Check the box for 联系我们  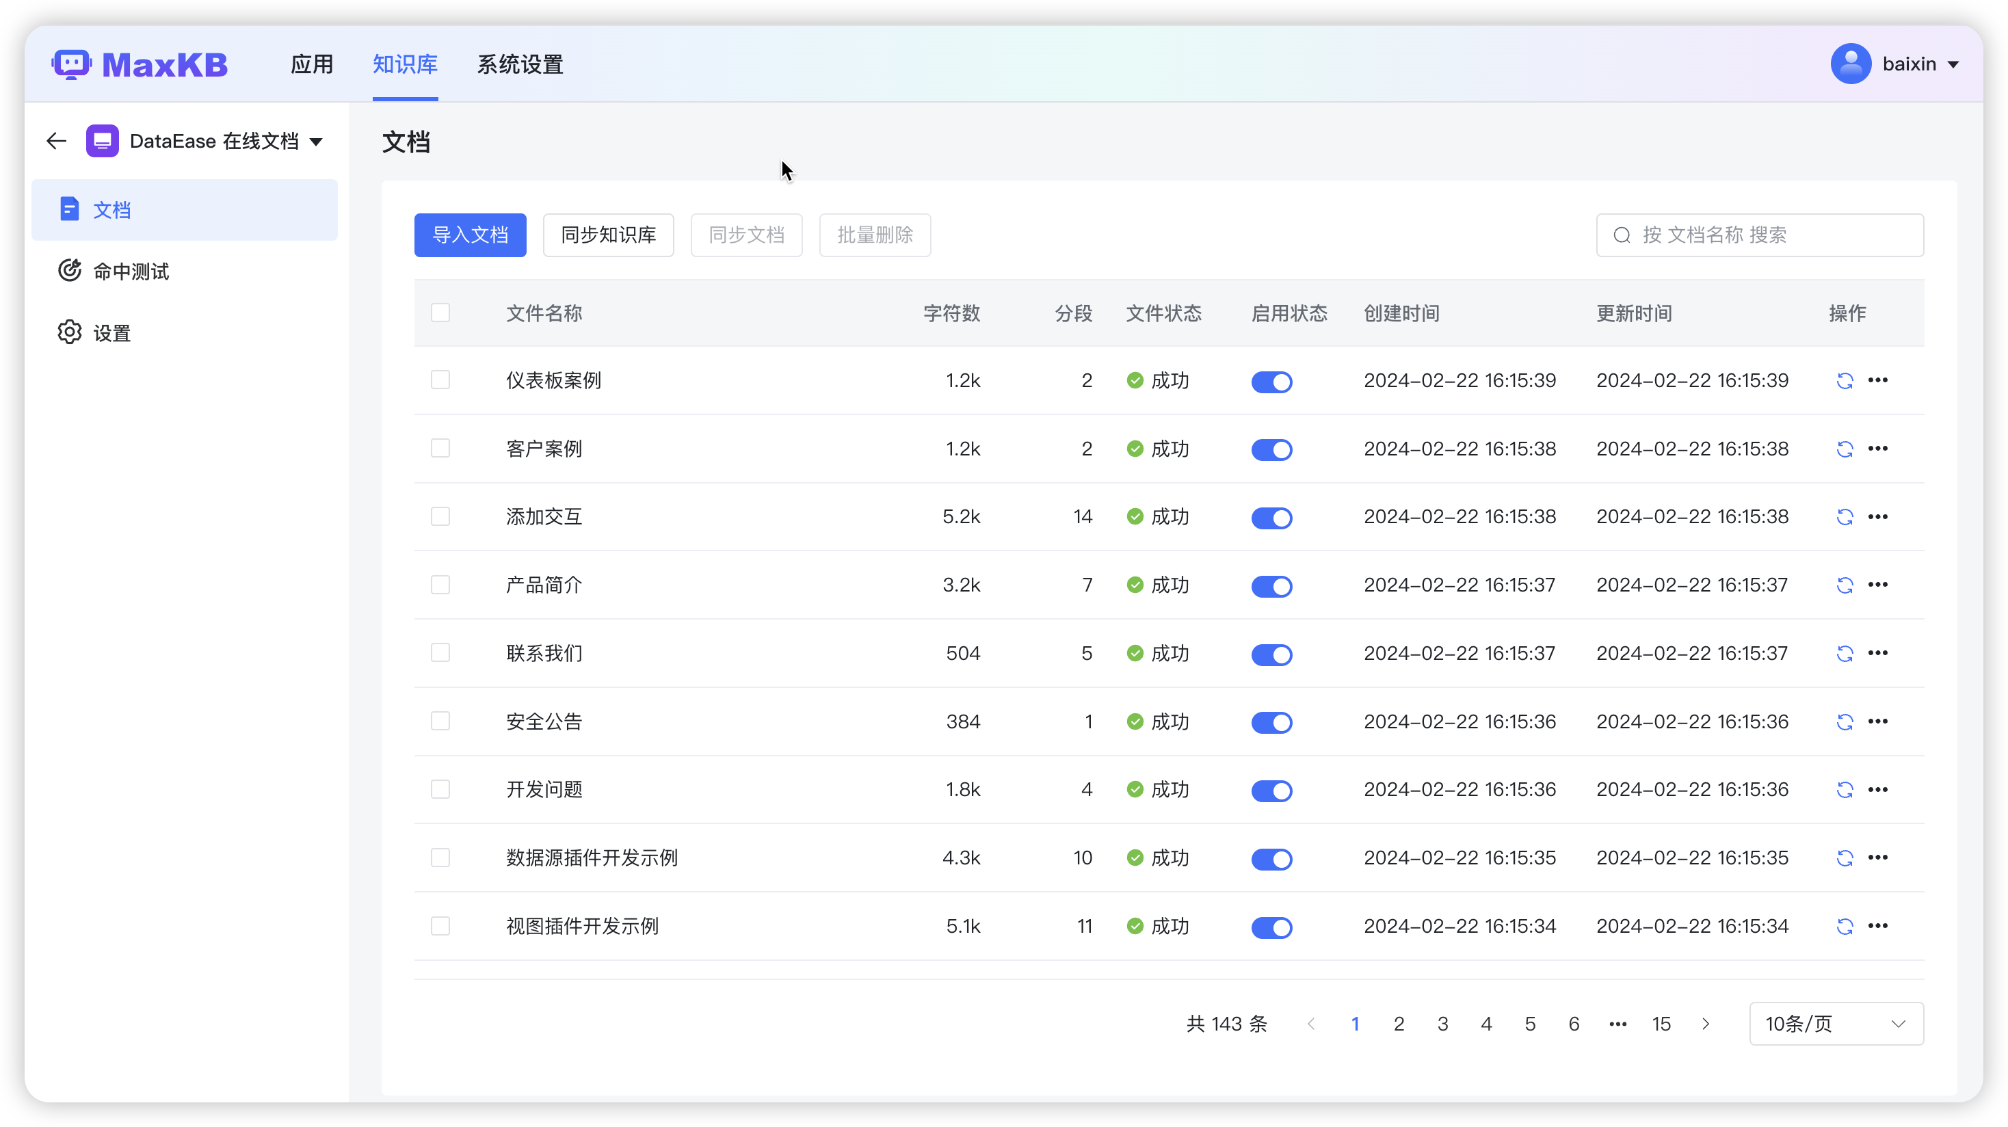(x=440, y=652)
